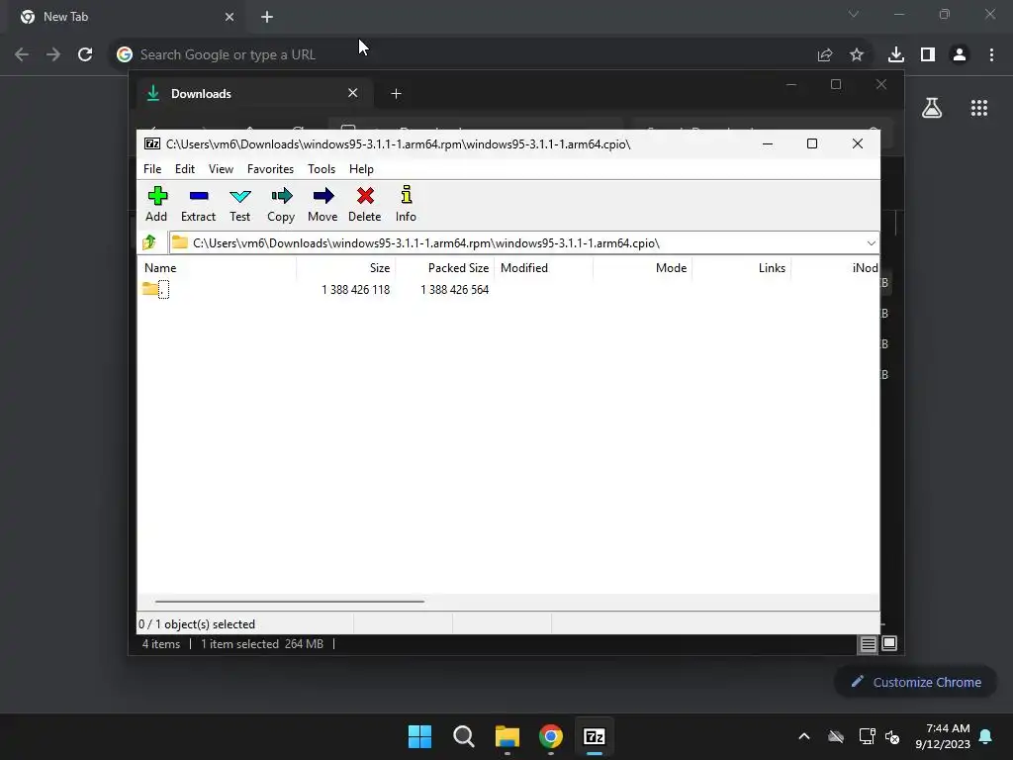Open the Tools menu
Image resolution: width=1013 pixels, height=760 pixels.
pos(322,168)
